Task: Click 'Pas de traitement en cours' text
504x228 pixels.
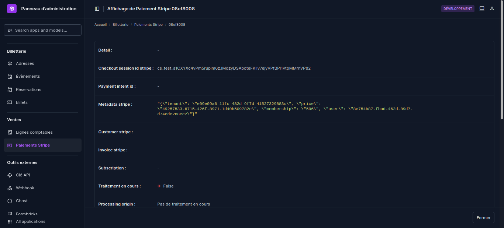Action: 183,204
